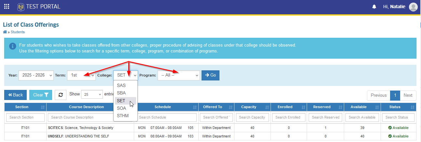This screenshot has width=421, height=142.
Task: Expand the Year dropdown
Action: point(36,75)
